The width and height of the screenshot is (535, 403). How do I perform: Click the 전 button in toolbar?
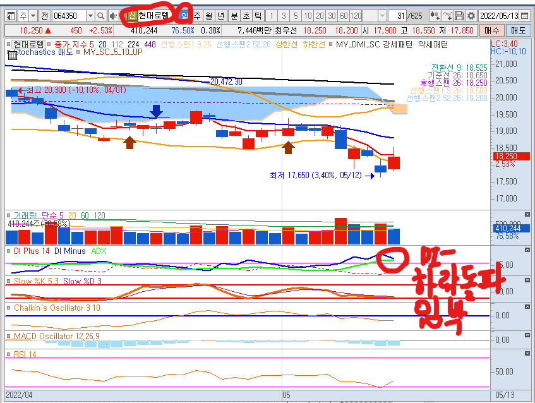(45, 16)
